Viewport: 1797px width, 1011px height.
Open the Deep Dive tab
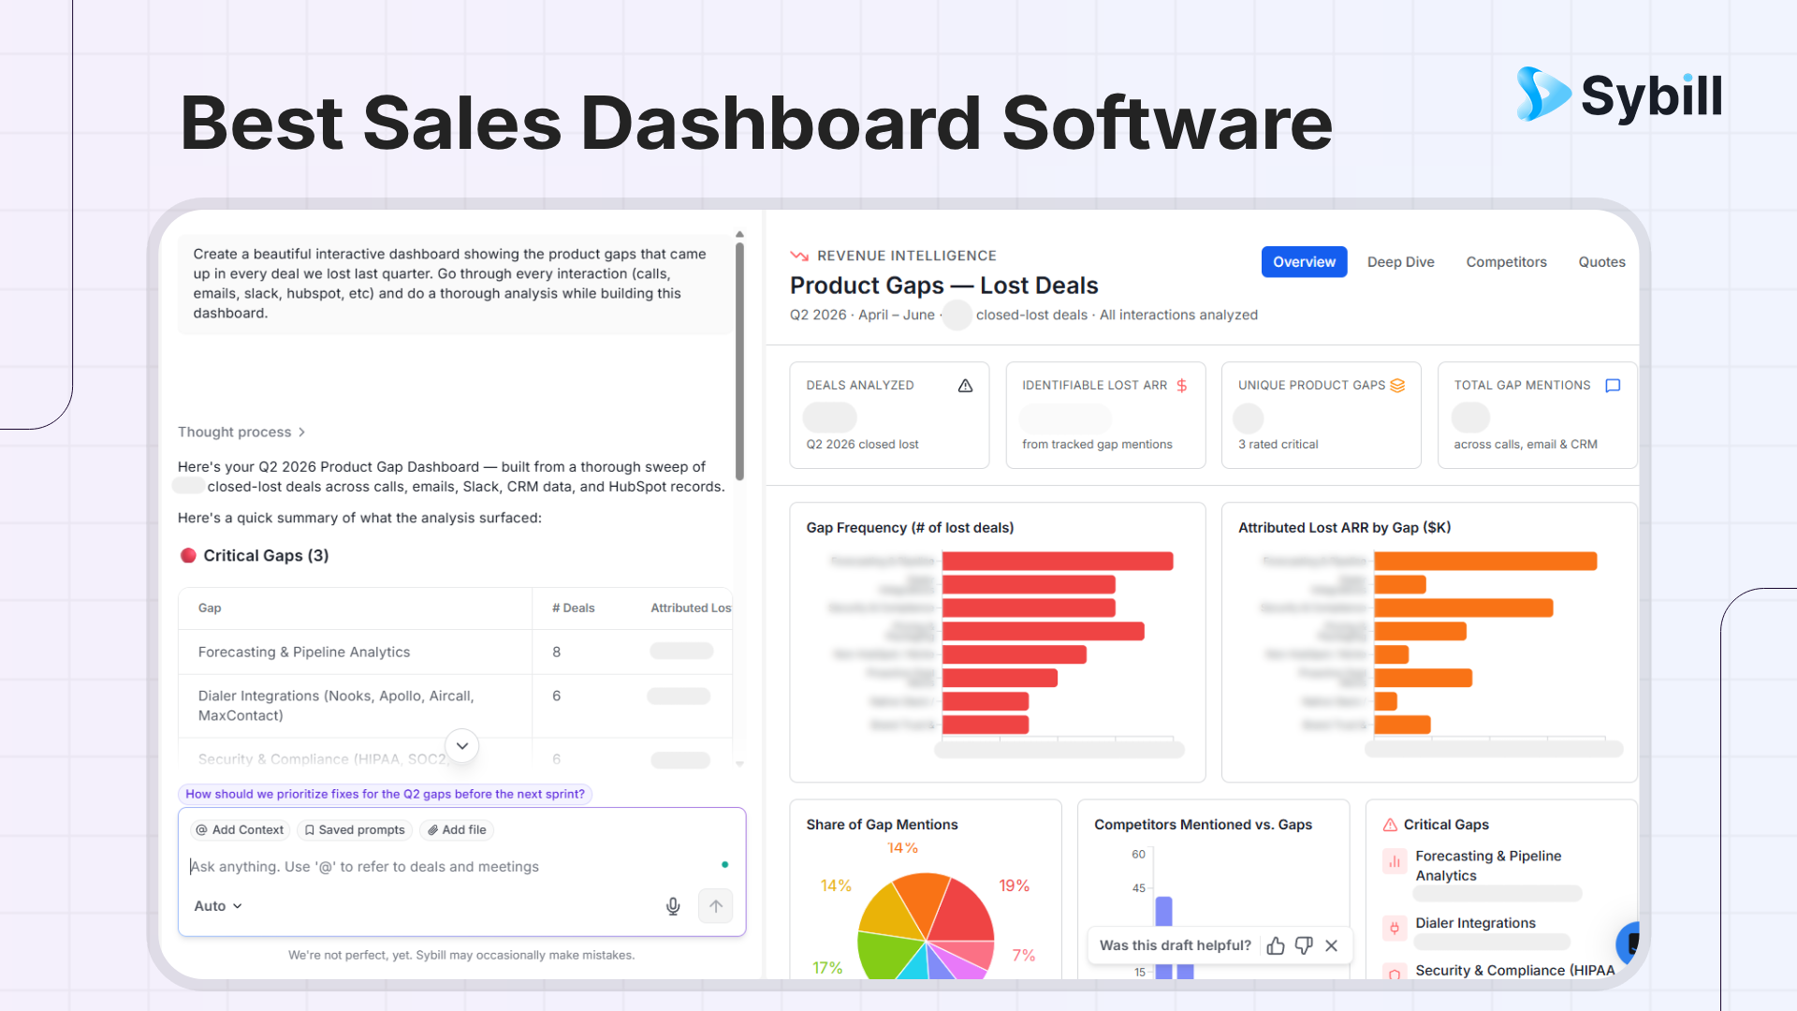(x=1400, y=262)
